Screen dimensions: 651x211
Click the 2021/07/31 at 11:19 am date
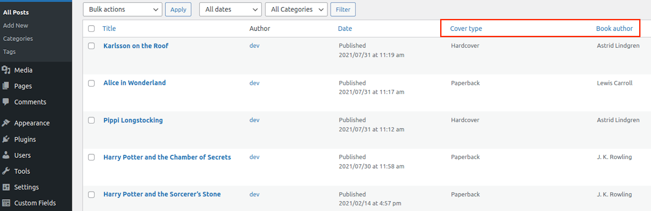(x=371, y=55)
